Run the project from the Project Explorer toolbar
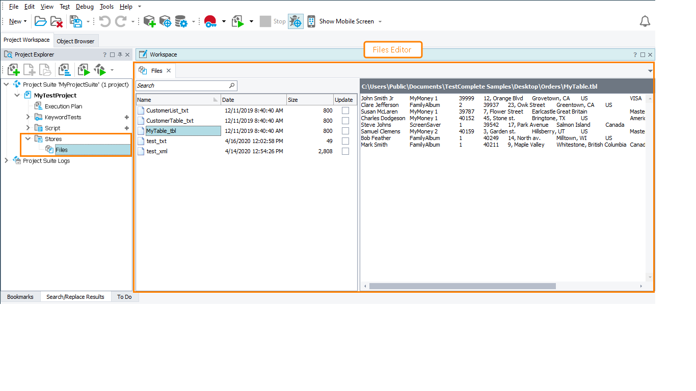Viewport: 696px width, 391px height. pos(84,70)
